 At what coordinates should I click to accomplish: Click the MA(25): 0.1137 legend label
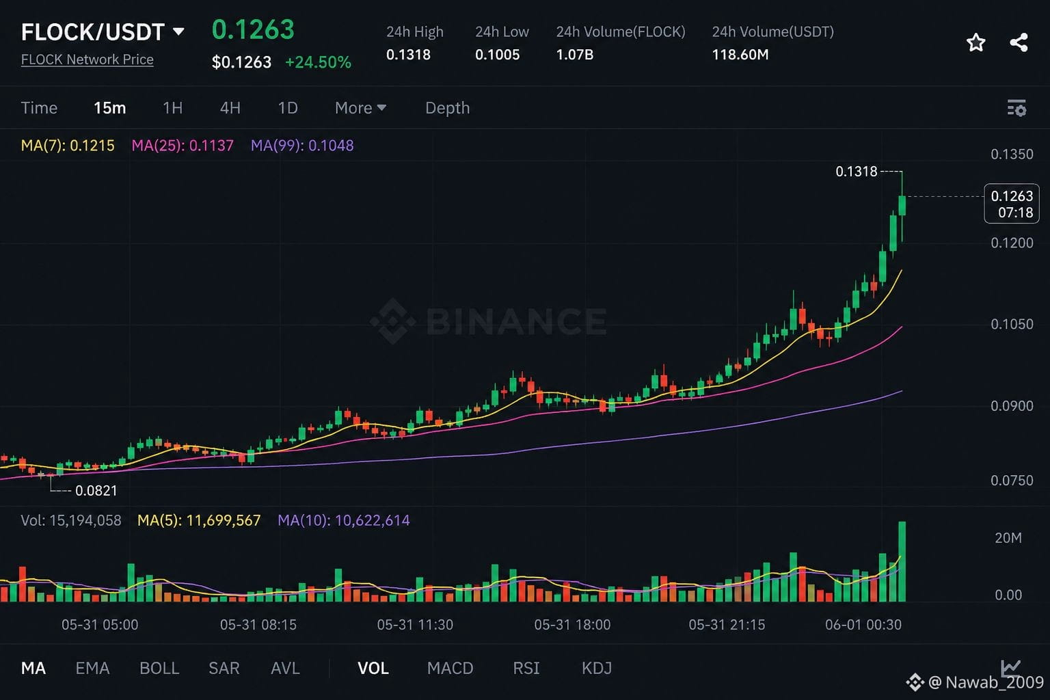pyautogui.click(x=183, y=145)
